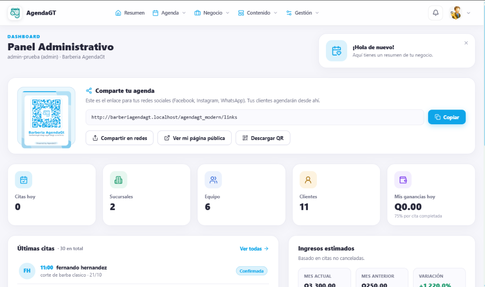Viewport: 485px width, 287px height.
Task: Click the Panel Administrativo heading
Action: point(61,47)
